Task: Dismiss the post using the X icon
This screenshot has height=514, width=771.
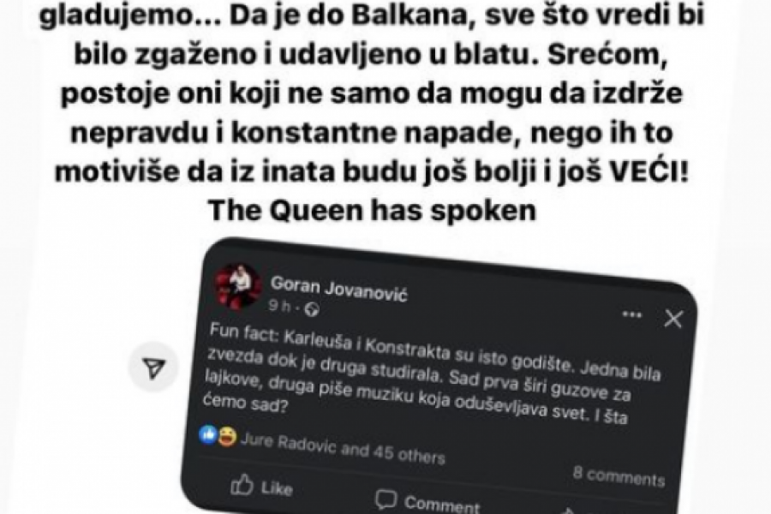Action: [673, 319]
